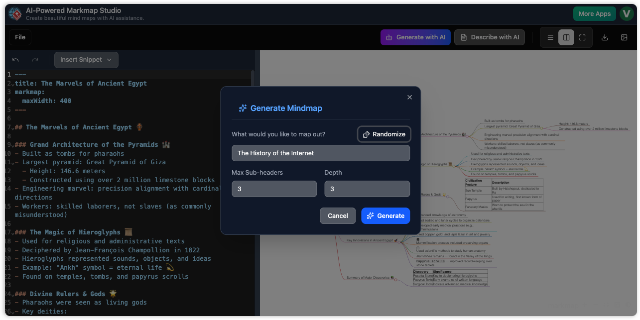The height and width of the screenshot is (320, 640).
Task: Open the profile avatar menu labeled V
Action: coord(627,13)
